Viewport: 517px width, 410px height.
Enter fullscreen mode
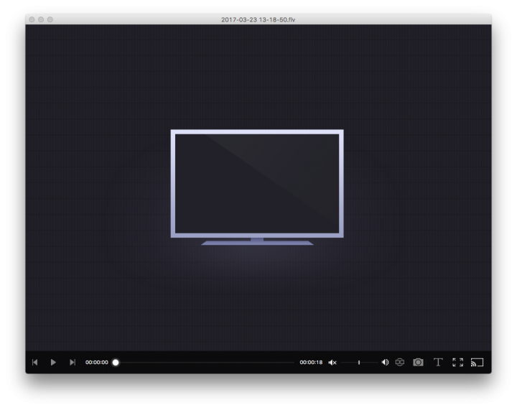pyautogui.click(x=457, y=362)
